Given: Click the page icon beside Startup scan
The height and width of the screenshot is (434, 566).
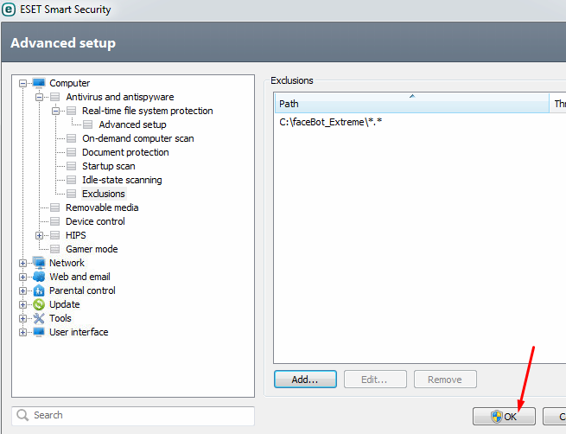Looking at the screenshot, I should tap(72, 166).
